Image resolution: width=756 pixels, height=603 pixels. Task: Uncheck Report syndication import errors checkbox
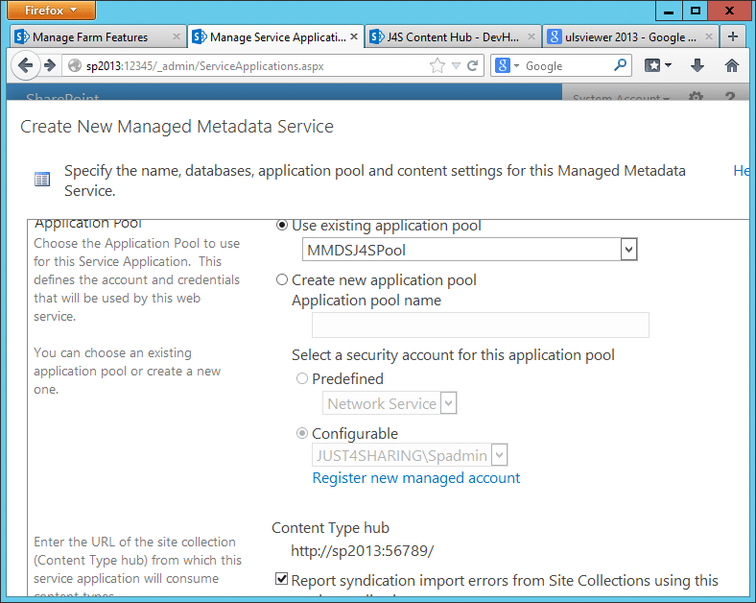pyautogui.click(x=281, y=579)
